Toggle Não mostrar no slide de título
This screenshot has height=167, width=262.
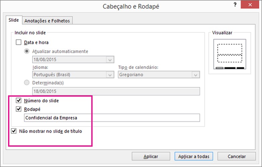tap(14, 131)
